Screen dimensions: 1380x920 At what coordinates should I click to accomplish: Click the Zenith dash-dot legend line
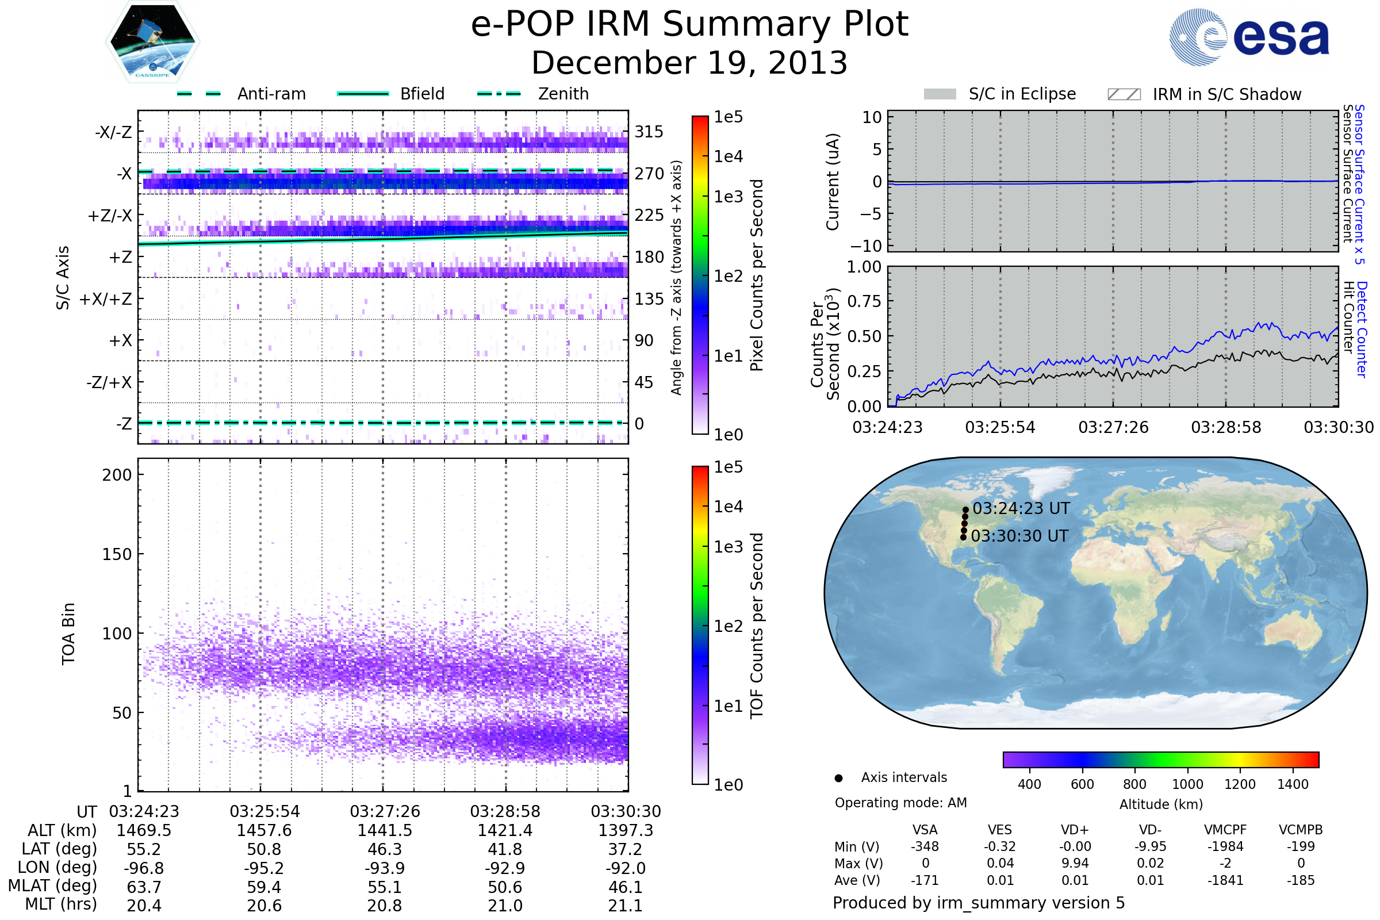click(x=499, y=94)
